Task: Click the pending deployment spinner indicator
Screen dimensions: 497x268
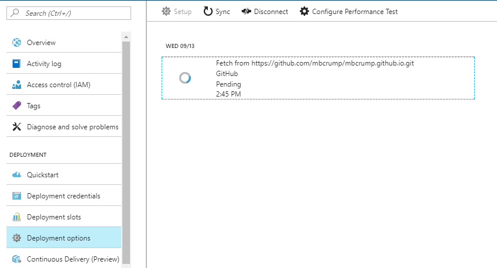Action: click(x=185, y=78)
